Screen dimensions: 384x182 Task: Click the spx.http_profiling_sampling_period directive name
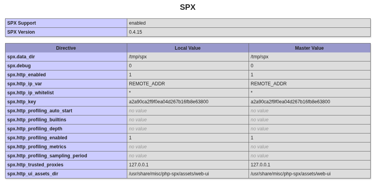tap(47, 156)
